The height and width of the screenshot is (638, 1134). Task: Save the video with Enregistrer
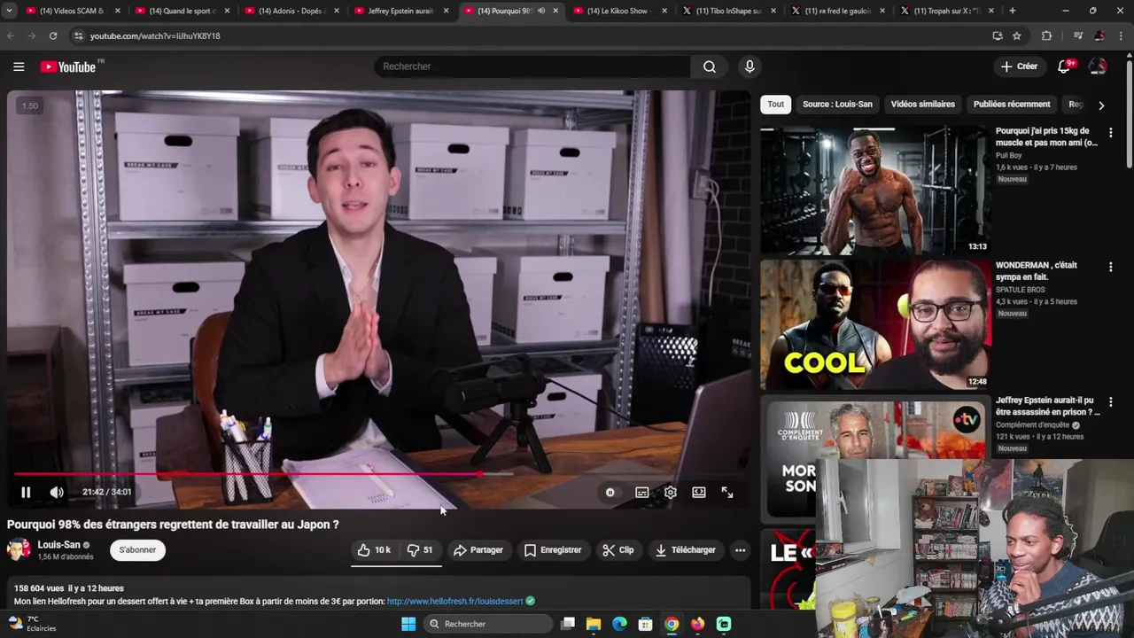coord(553,550)
